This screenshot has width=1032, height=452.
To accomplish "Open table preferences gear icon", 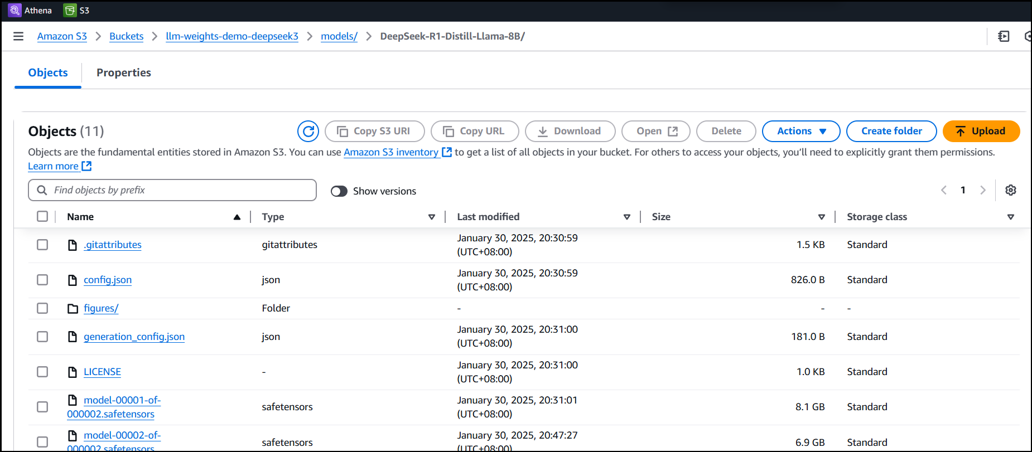I will click(x=1011, y=190).
